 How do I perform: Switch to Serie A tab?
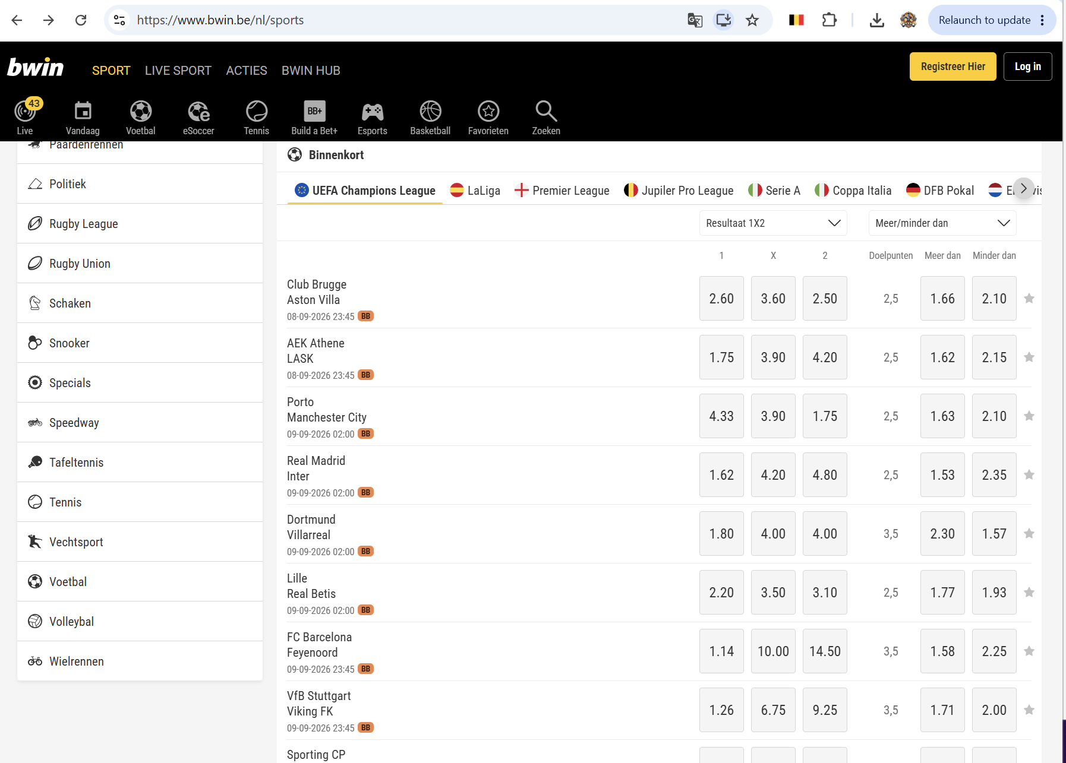click(774, 191)
